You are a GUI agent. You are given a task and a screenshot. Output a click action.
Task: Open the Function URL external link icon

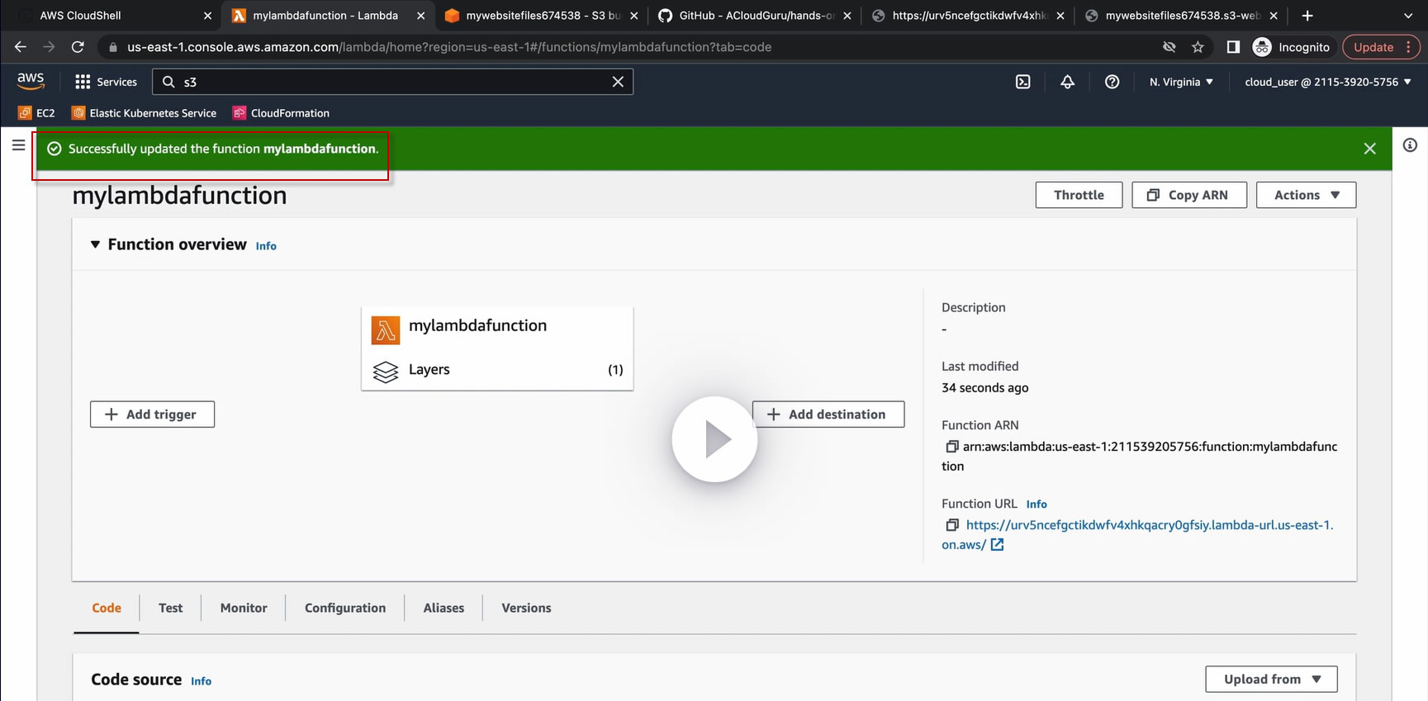point(997,545)
